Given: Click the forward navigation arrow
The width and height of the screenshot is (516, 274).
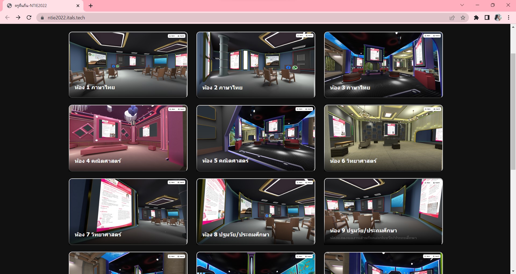Looking at the screenshot, I should pyautogui.click(x=18, y=18).
